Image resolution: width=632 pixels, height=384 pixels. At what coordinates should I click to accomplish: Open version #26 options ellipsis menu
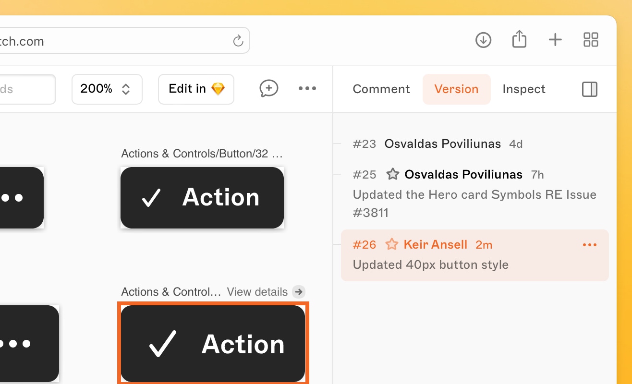click(589, 245)
